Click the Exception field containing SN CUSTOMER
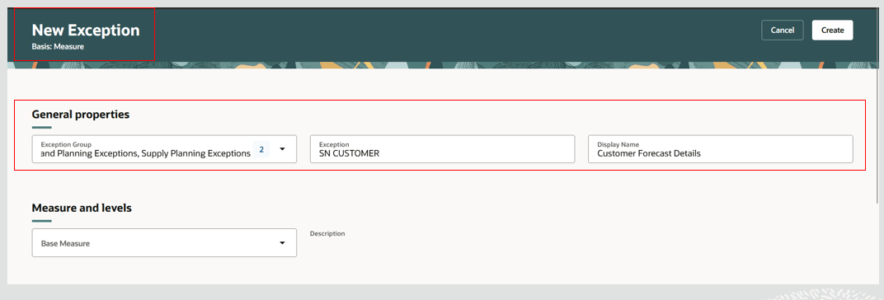 coord(443,149)
